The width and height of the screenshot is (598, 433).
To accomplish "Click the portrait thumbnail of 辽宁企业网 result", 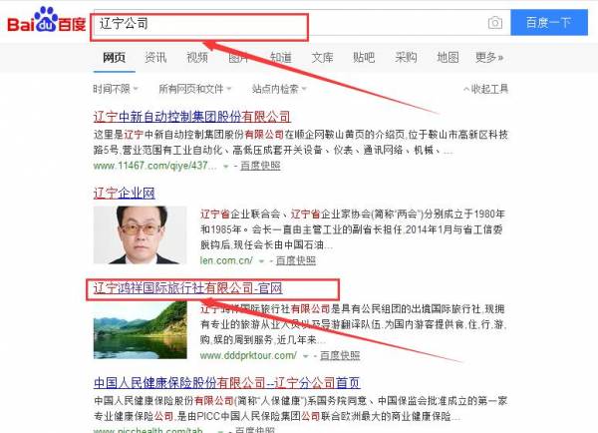I will (140, 234).
